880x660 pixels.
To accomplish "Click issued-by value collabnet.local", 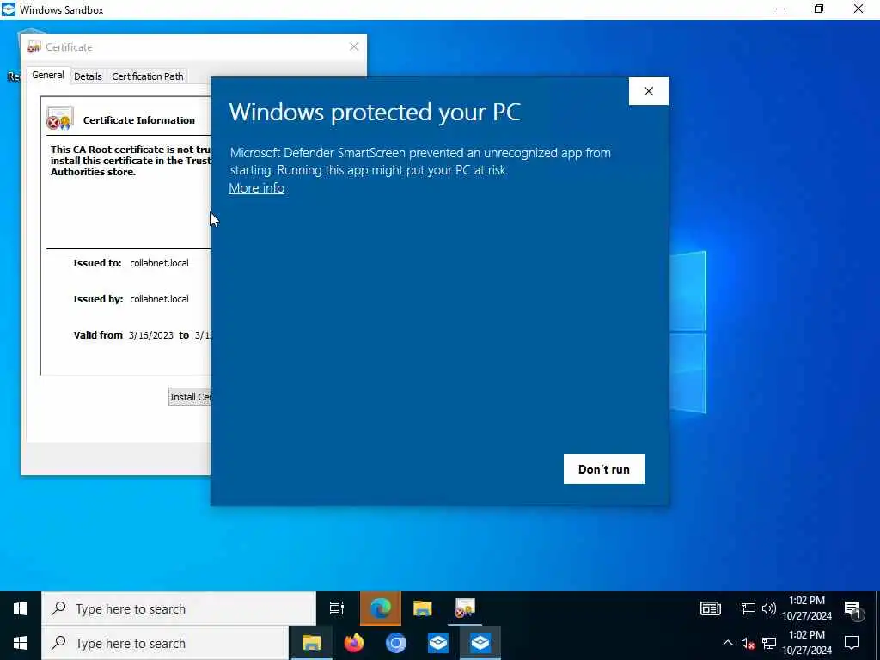I will tap(159, 299).
